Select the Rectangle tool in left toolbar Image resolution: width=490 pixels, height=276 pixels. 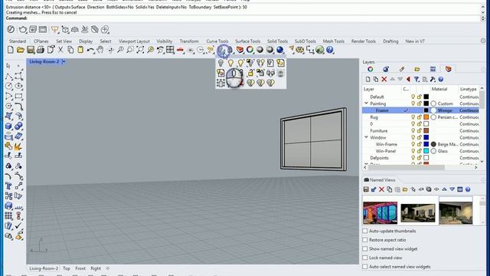pyautogui.click(x=18, y=96)
